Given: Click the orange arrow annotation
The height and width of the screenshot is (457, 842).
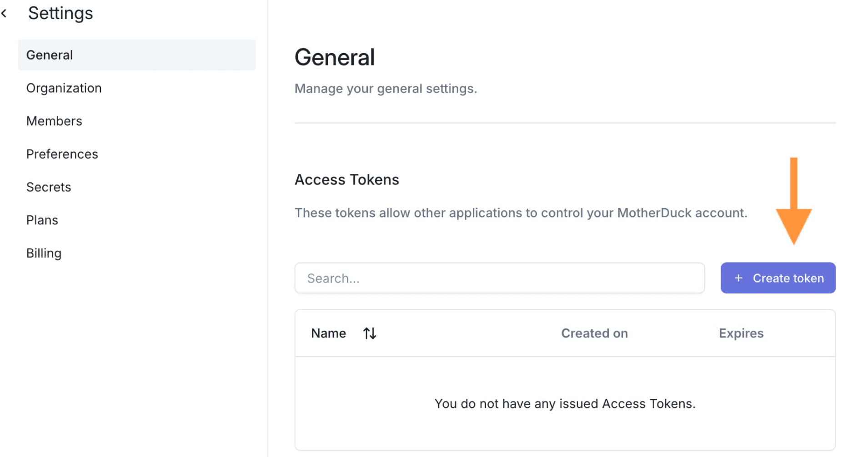Looking at the screenshot, I should point(793,204).
